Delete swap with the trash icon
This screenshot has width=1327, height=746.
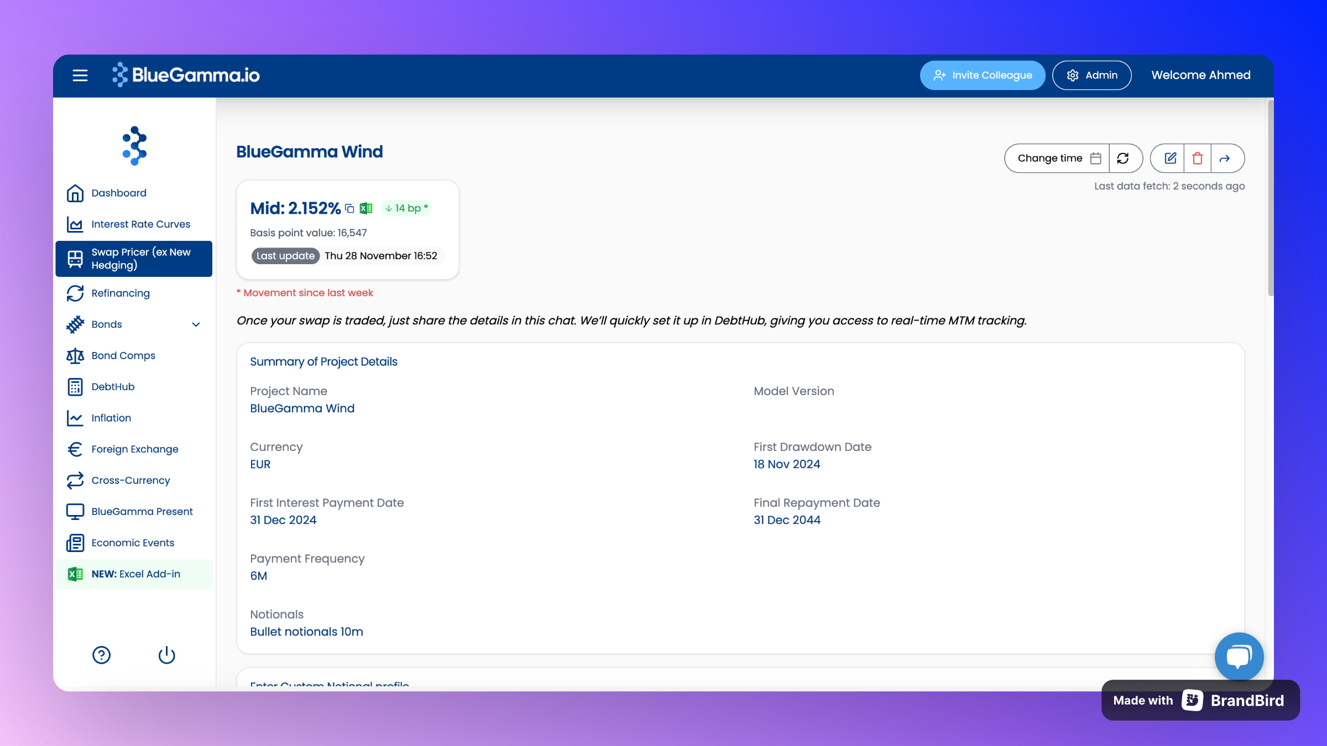1197,159
